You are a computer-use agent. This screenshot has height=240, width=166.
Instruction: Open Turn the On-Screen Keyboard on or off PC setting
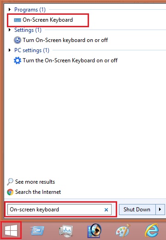click(70, 60)
